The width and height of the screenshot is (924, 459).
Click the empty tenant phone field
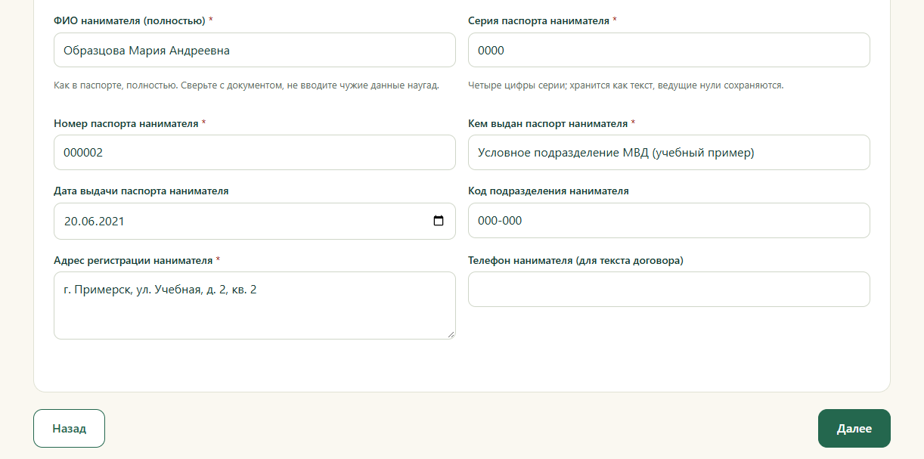click(669, 289)
